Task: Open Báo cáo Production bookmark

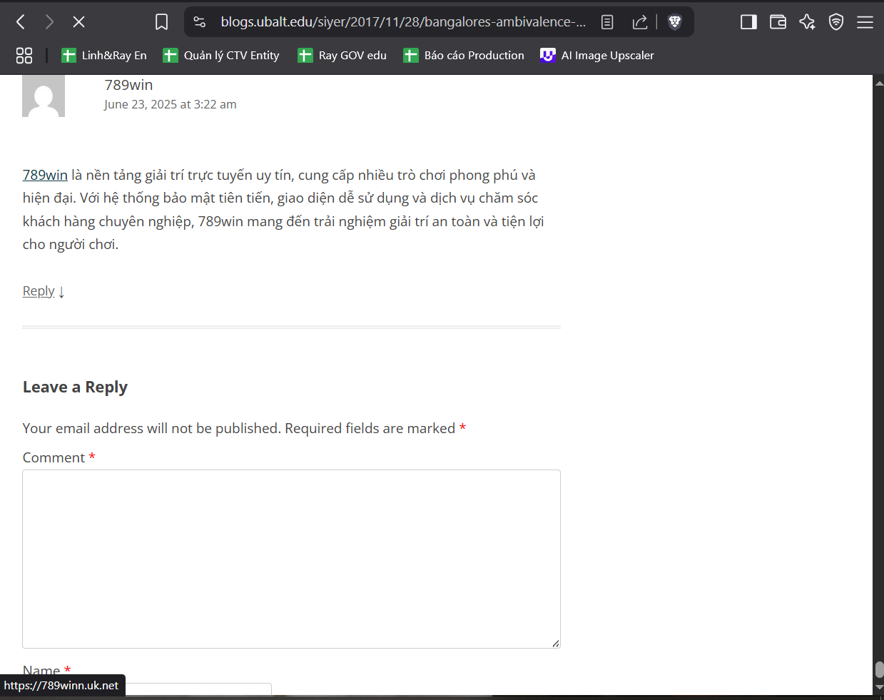Action: point(464,56)
